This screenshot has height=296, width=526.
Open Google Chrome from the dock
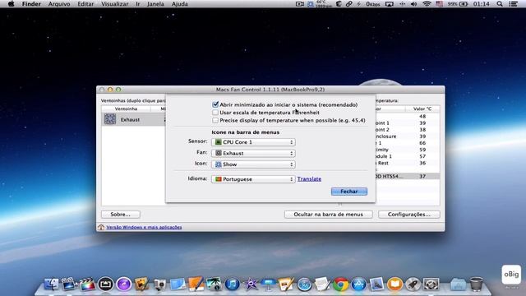[340, 284]
